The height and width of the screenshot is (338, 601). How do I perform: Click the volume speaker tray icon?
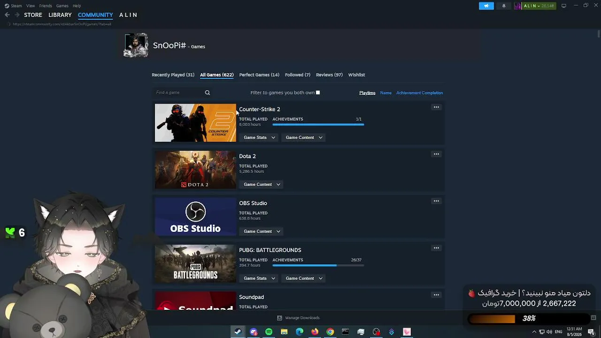549,332
